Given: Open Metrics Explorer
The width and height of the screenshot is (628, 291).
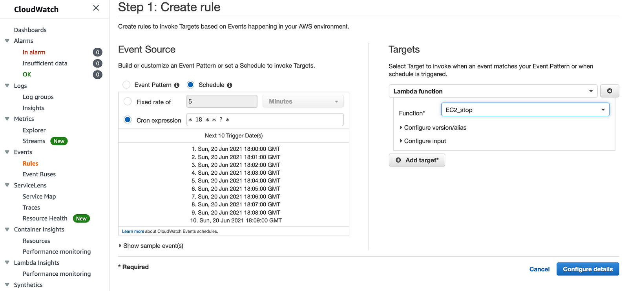Looking at the screenshot, I should [34, 130].
